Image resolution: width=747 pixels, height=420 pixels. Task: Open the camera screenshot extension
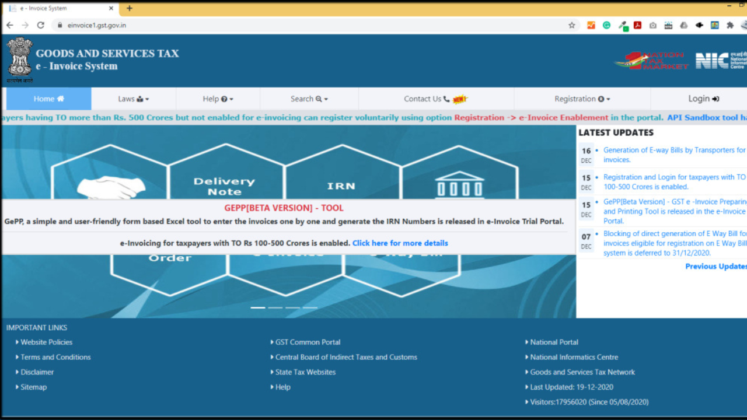[653, 25]
